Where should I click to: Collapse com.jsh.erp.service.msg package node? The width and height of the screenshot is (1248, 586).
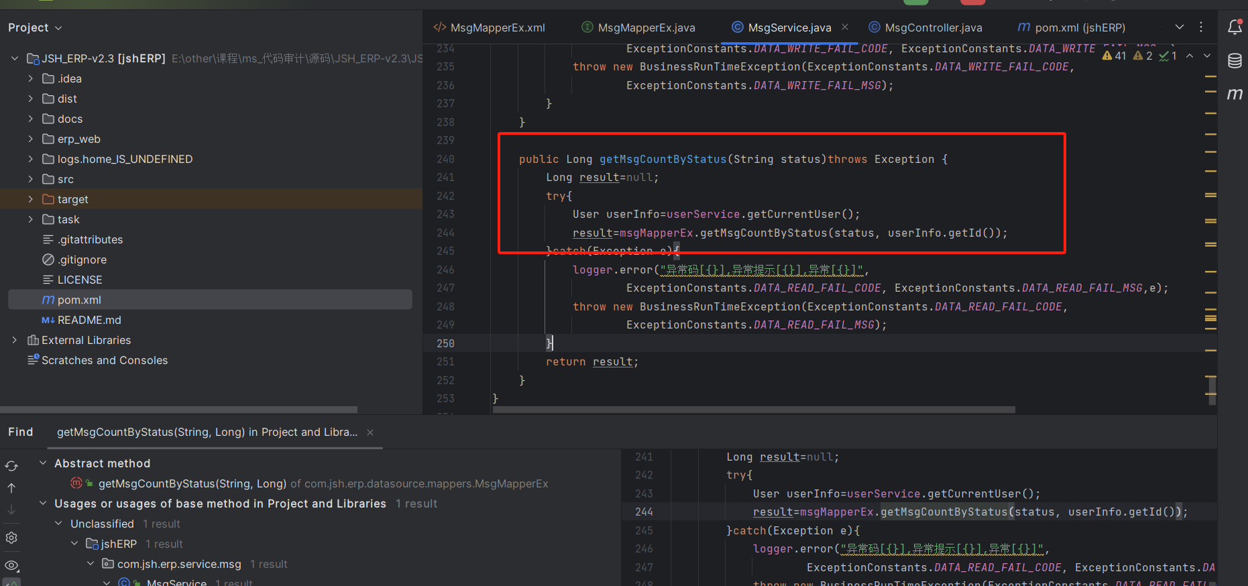(x=91, y=564)
